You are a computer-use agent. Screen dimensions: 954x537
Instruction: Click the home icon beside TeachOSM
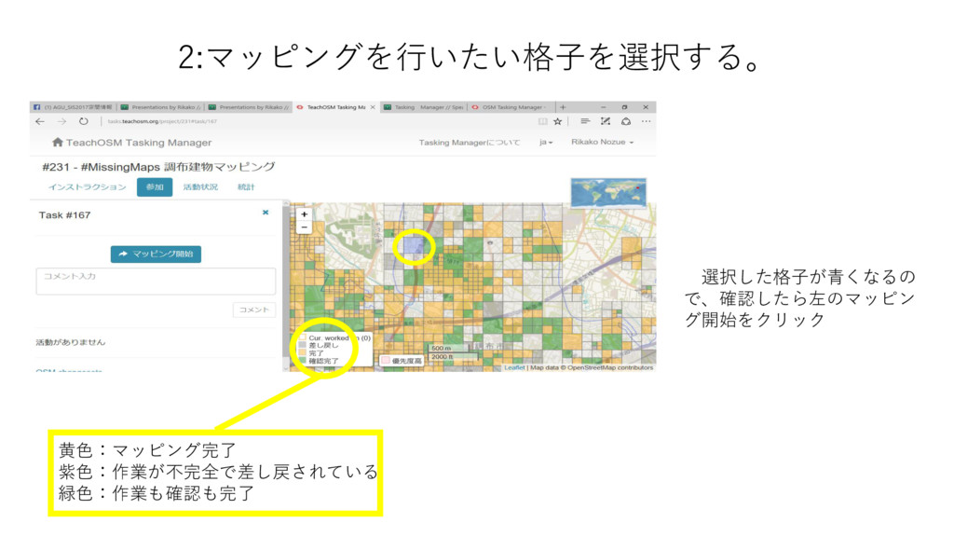point(57,142)
